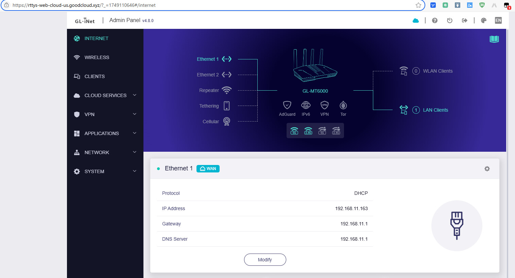Image resolution: width=515 pixels, height=278 pixels.
Task: Click the power reboot icon
Action: point(449,20)
